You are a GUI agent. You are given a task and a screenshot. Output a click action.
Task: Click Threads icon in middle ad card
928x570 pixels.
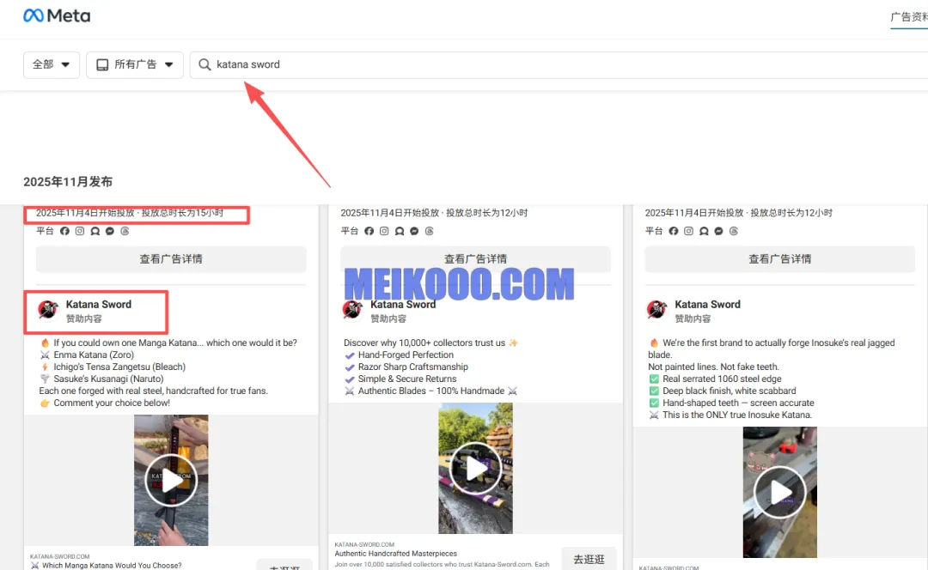pyautogui.click(x=430, y=231)
